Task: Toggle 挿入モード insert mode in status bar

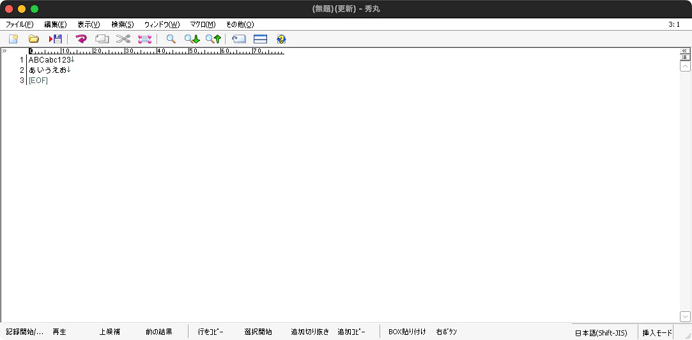Action: click(657, 332)
